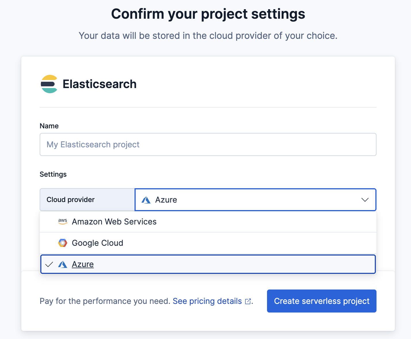
Task: Select Amazon Web Services from the list
Action: click(x=114, y=222)
